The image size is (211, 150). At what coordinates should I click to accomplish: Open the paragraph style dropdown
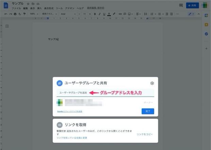click(x=50, y=14)
